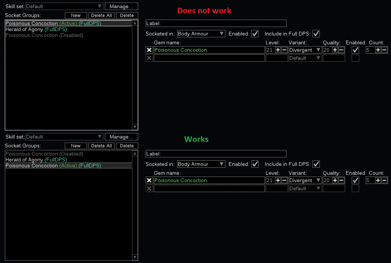
Task: Increase gem Quality using the plus icon
Action: (335, 50)
